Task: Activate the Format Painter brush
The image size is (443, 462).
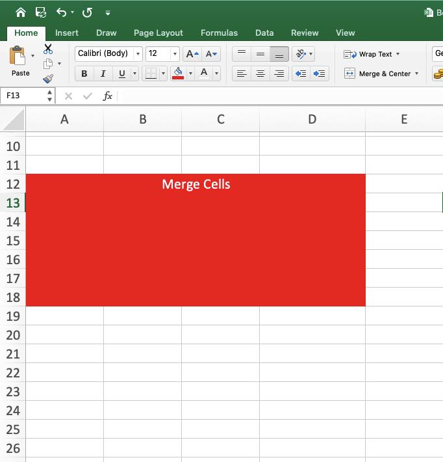Action: pyautogui.click(x=48, y=78)
